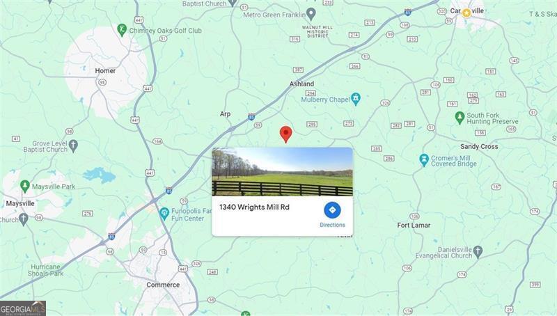Select Grove Level Baptist Church cross icon
557x316 pixels.
point(73,146)
